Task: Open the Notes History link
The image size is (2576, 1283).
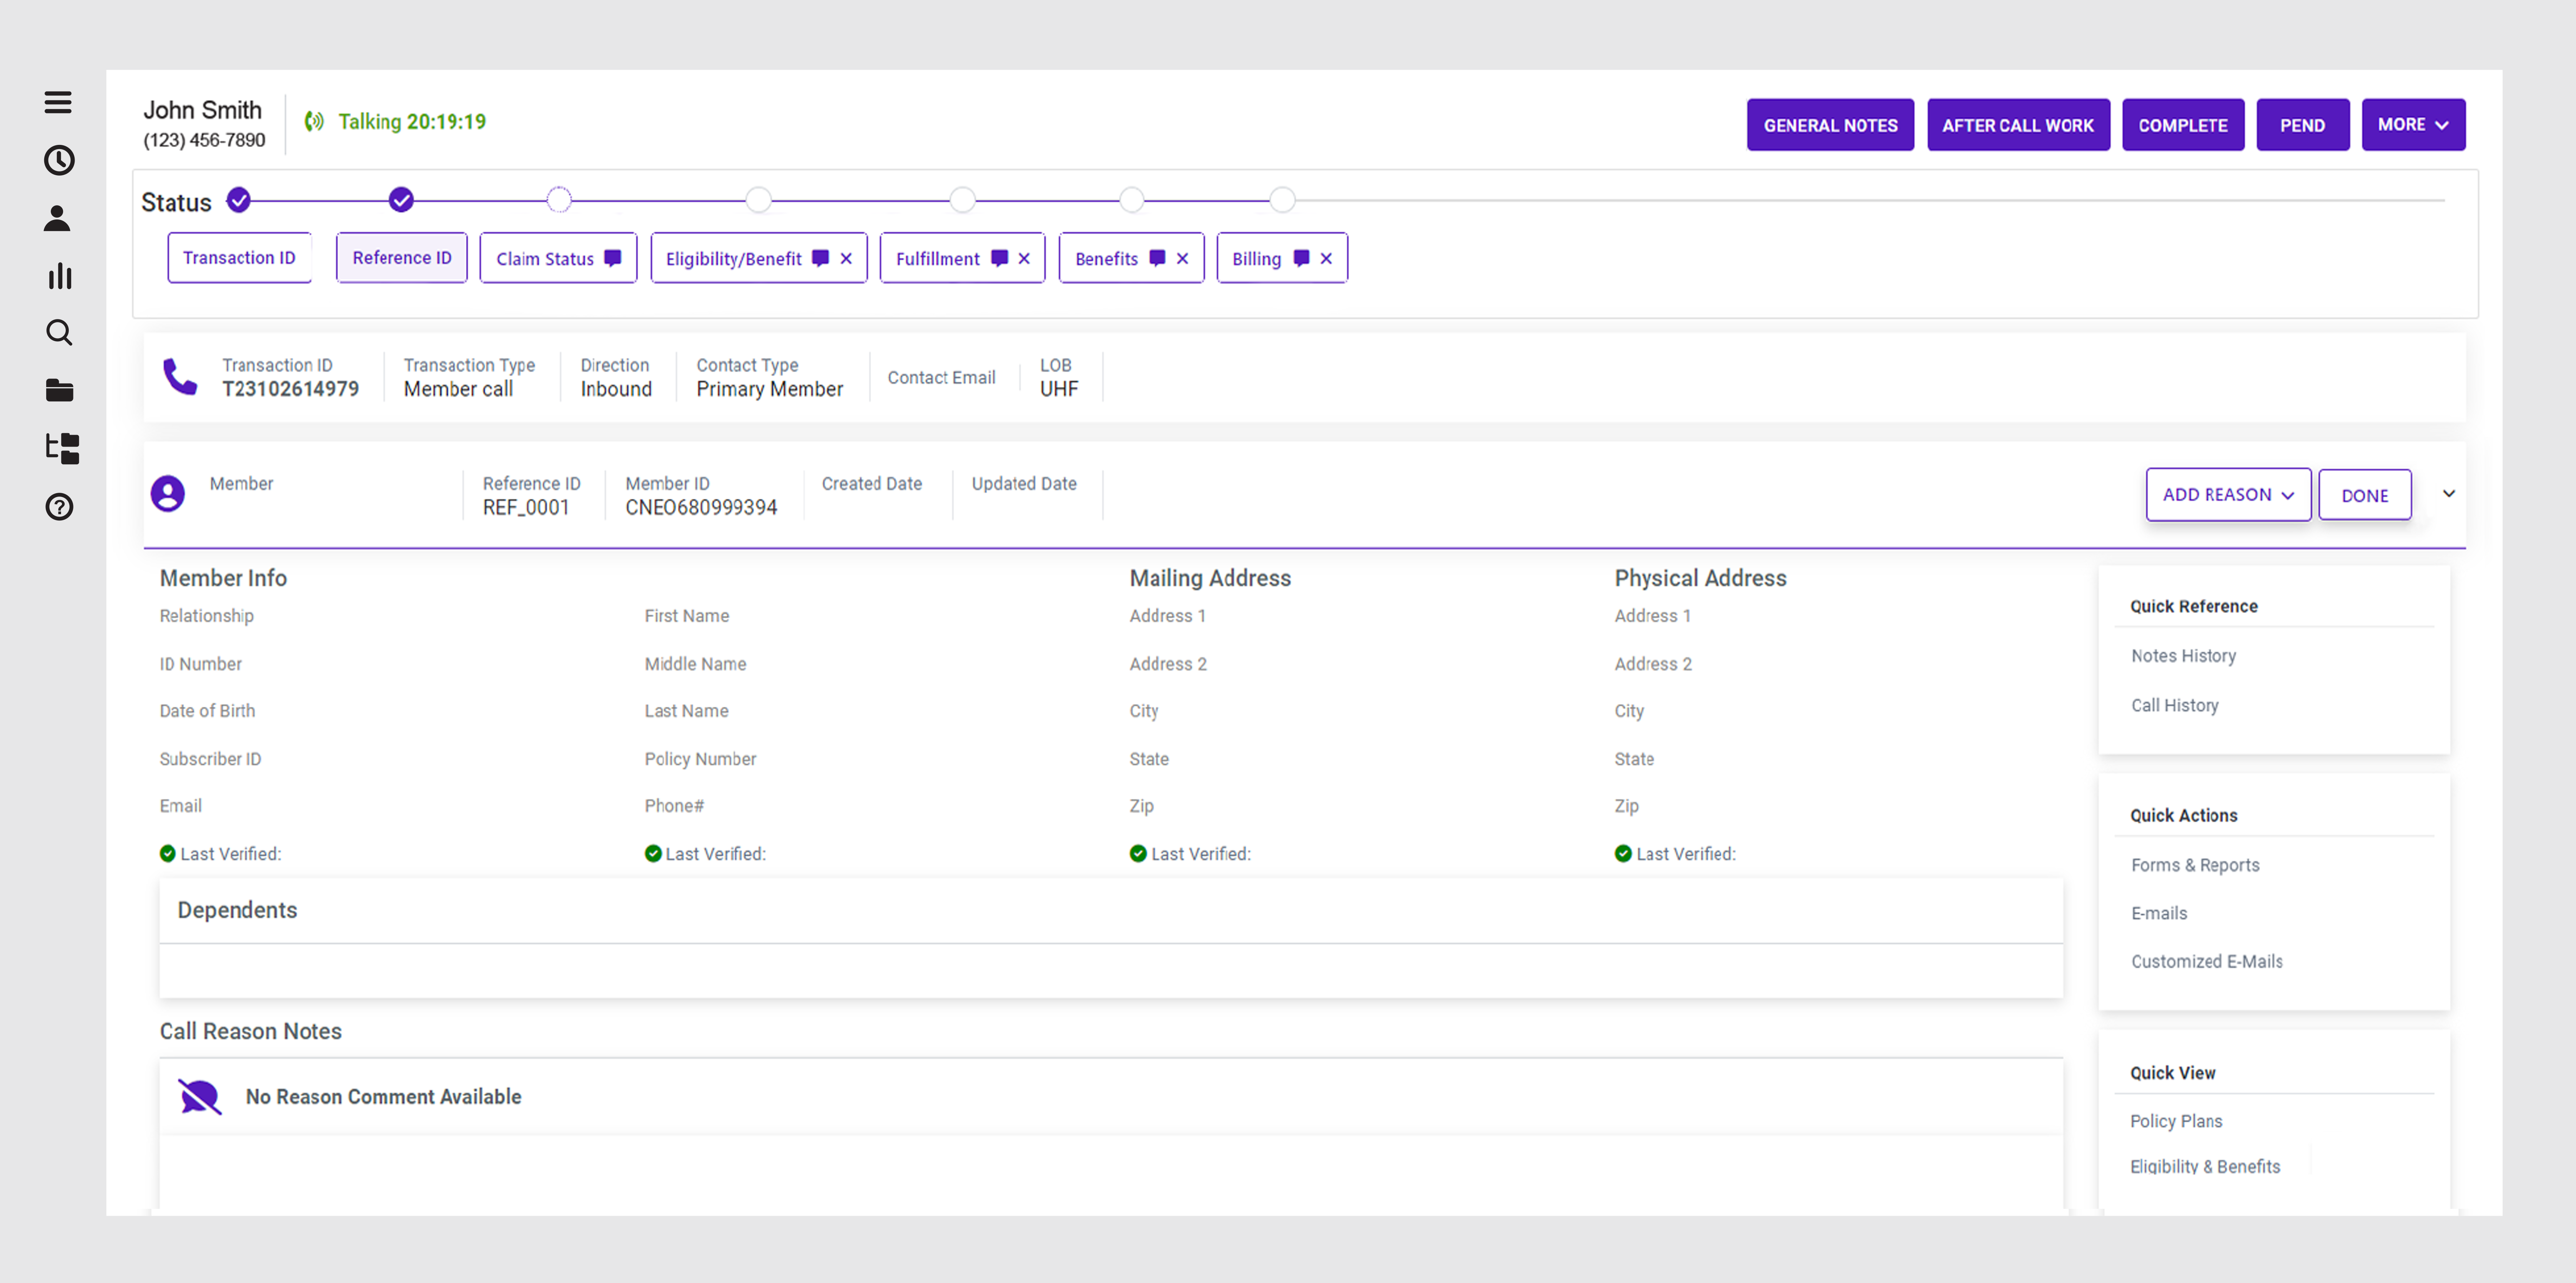Action: coord(2183,656)
